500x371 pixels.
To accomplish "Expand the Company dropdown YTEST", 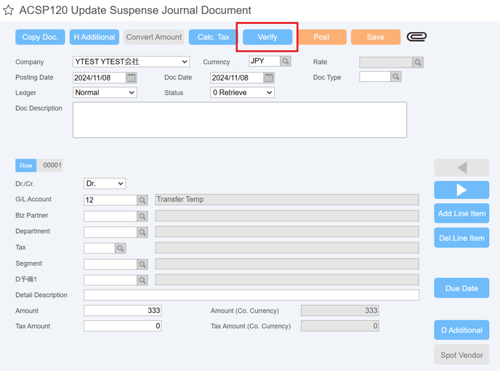I will (131, 62).
